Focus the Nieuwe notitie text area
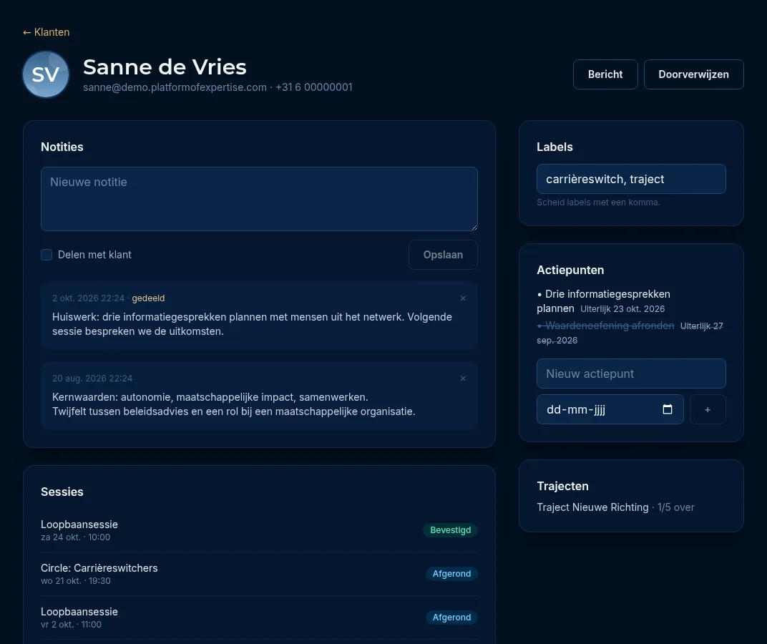The height and width of the screenshot is (644, 767). 259,199
